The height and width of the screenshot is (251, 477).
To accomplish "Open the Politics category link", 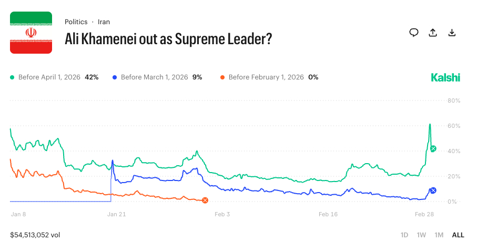I will coord(76,22).
